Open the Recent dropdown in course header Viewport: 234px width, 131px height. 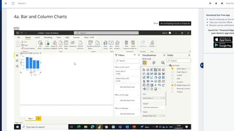tap(22, 3)
